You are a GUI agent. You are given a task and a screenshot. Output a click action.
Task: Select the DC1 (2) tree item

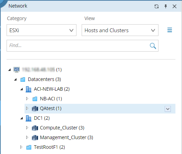click(x=42, y=118)
